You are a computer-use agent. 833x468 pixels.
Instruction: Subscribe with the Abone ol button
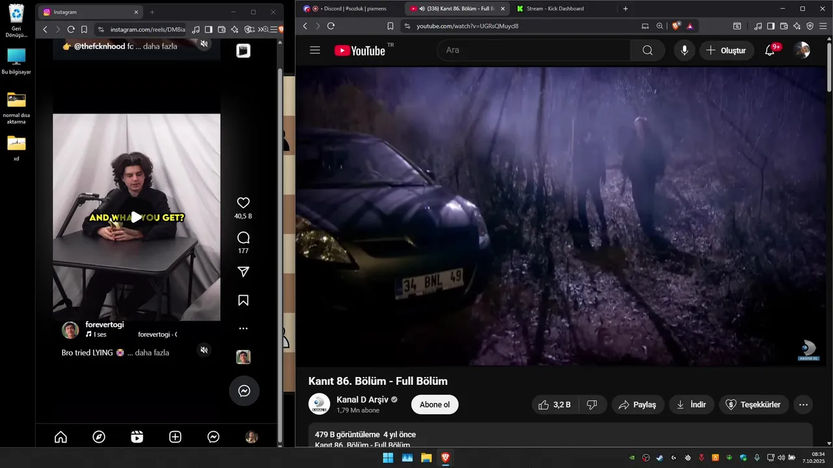pyautogui.click(x=435, y=405)
